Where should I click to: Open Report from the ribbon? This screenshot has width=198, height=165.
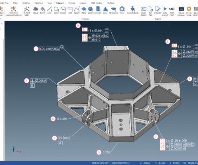[143, 11]
